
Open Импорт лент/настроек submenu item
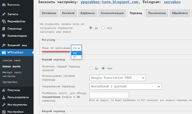[x=12, y=74]
